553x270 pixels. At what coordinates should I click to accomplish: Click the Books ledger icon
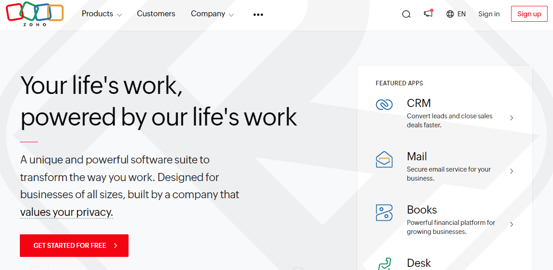tap(384, 213)
